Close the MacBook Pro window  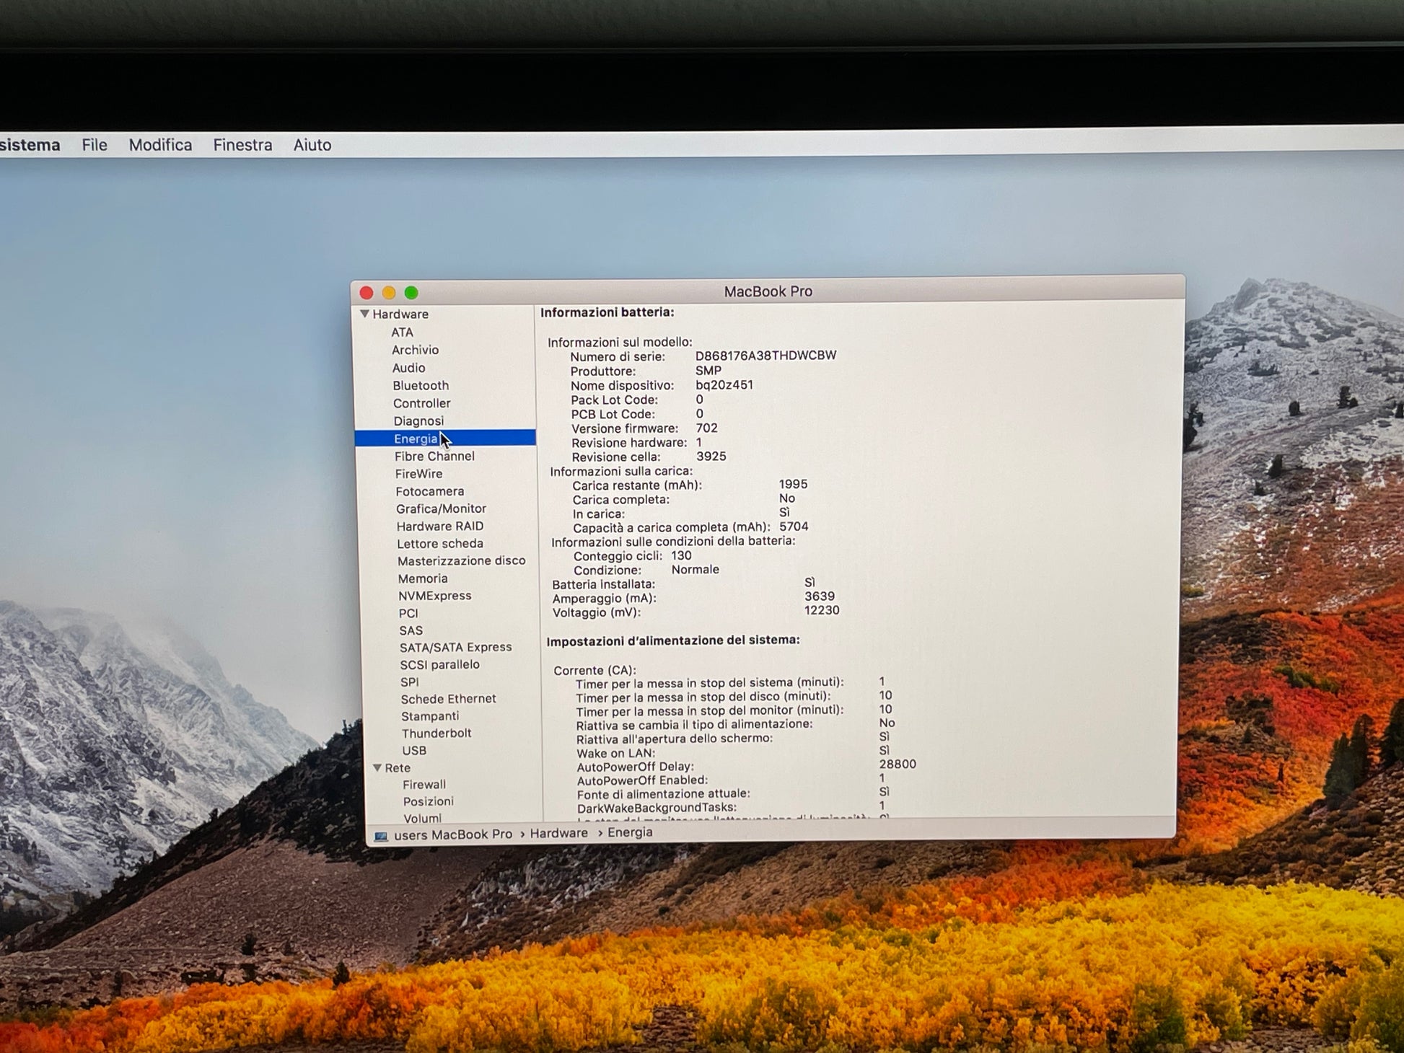pos(367,293)
